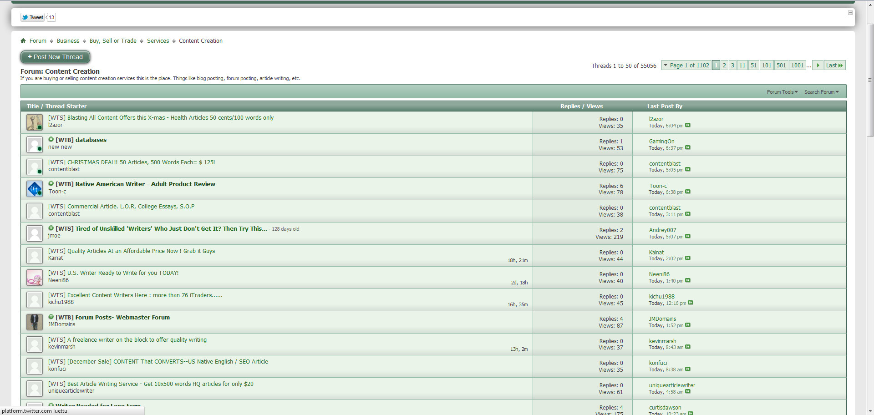The image size is (874, 415).
Task: Go to page 3 of threads
Action: pos(732,65)
